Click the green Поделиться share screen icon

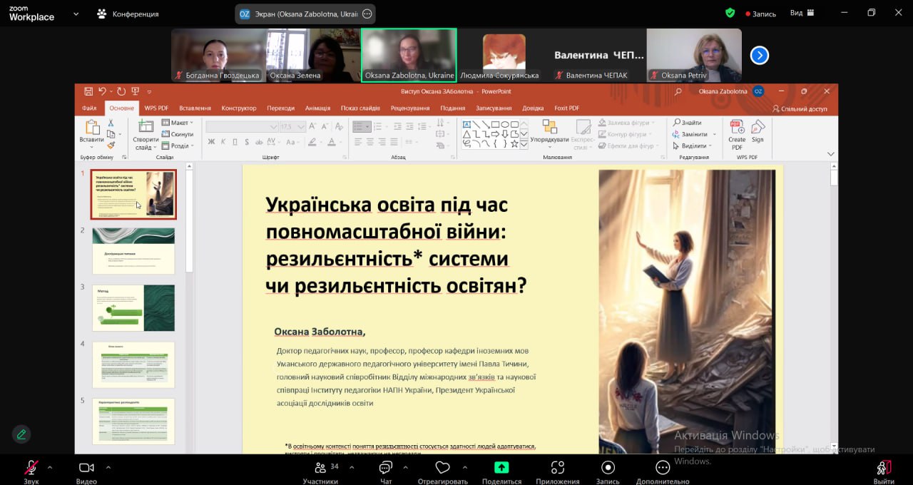pyautogui.click(x=501, y=468)
